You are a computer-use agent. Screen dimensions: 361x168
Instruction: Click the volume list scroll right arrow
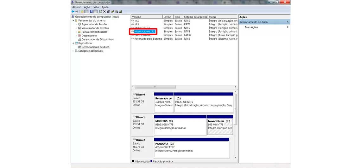point(235,87)
